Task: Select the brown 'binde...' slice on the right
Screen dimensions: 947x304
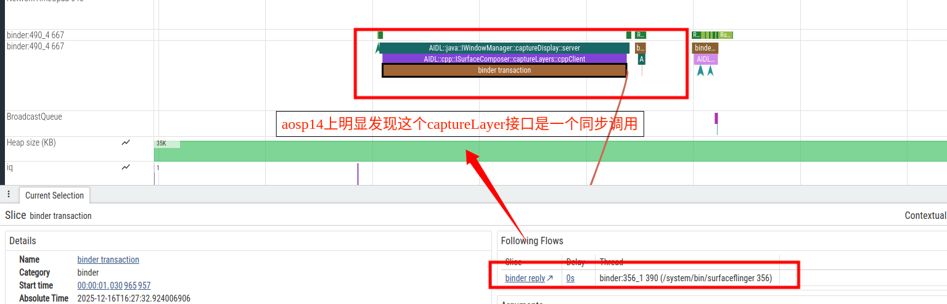Action: [705, 48]
